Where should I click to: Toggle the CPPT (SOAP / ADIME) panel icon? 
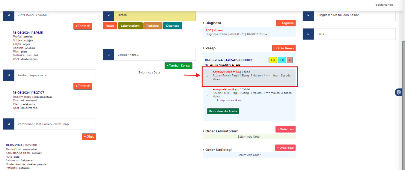9,15
